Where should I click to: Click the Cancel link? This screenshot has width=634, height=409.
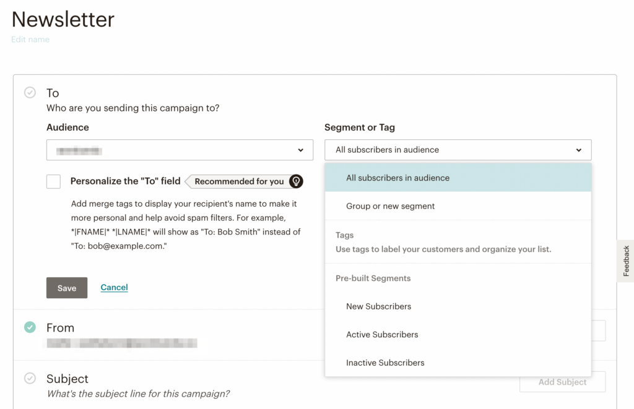click(114, 287)
